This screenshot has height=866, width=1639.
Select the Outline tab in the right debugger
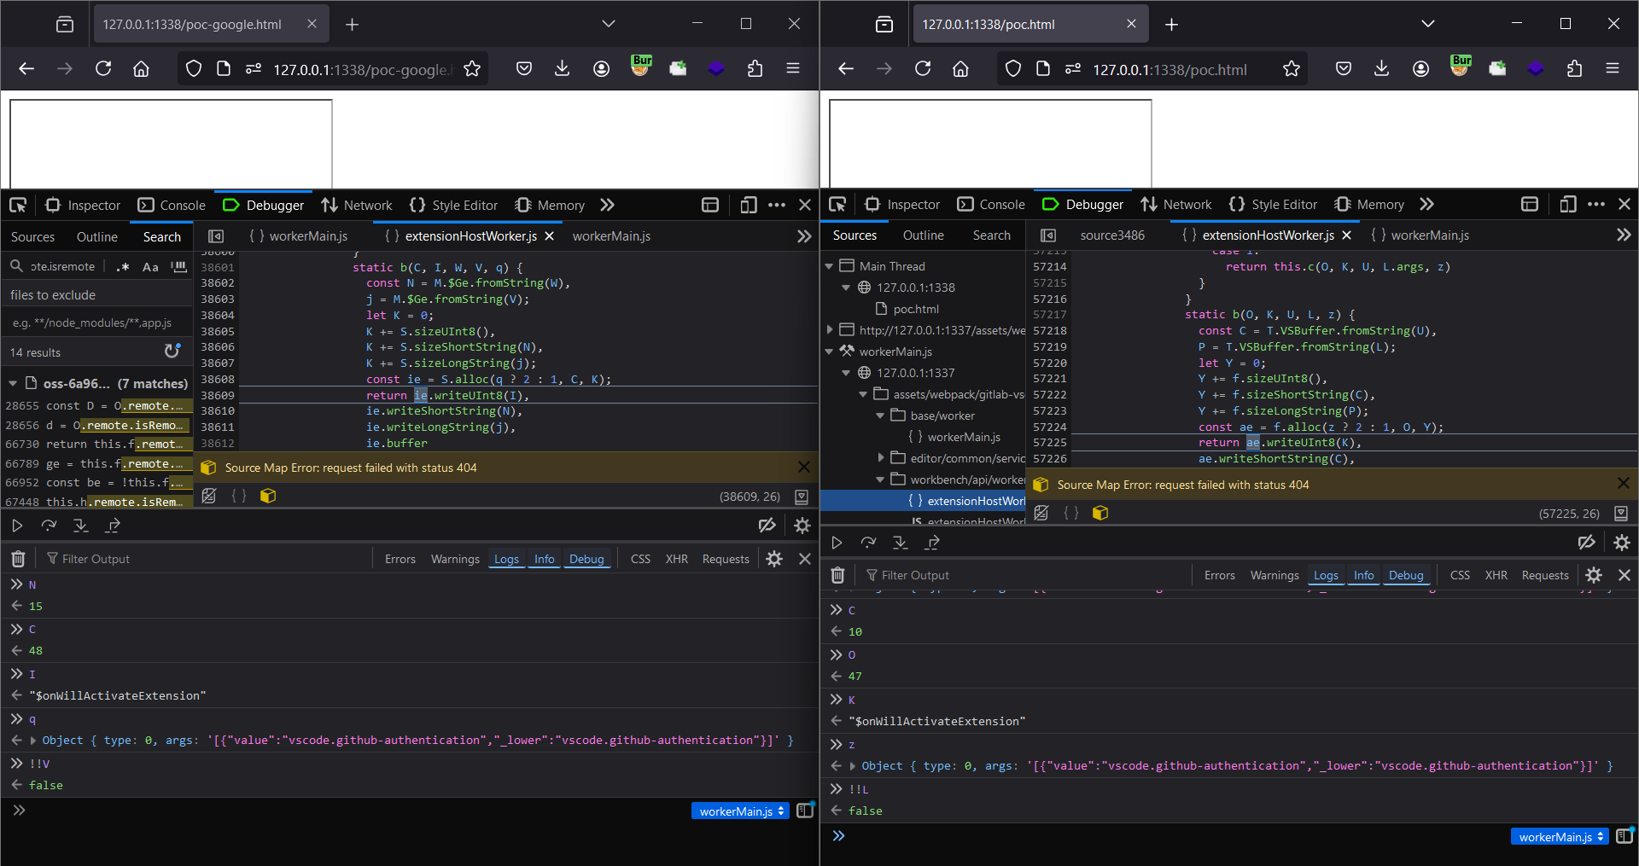pyautogui.click(x=924, y=235)
